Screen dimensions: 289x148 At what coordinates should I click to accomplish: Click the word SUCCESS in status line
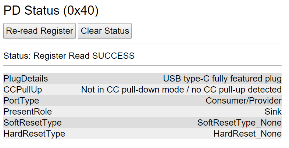point(113,56)
